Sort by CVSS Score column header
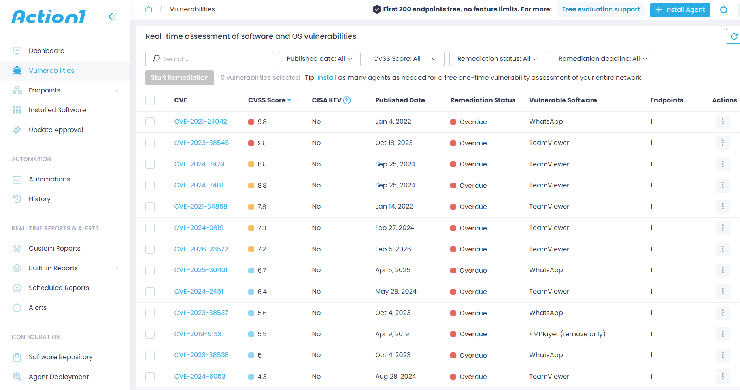Screen dimensions: 740x390 pos(270,100)
